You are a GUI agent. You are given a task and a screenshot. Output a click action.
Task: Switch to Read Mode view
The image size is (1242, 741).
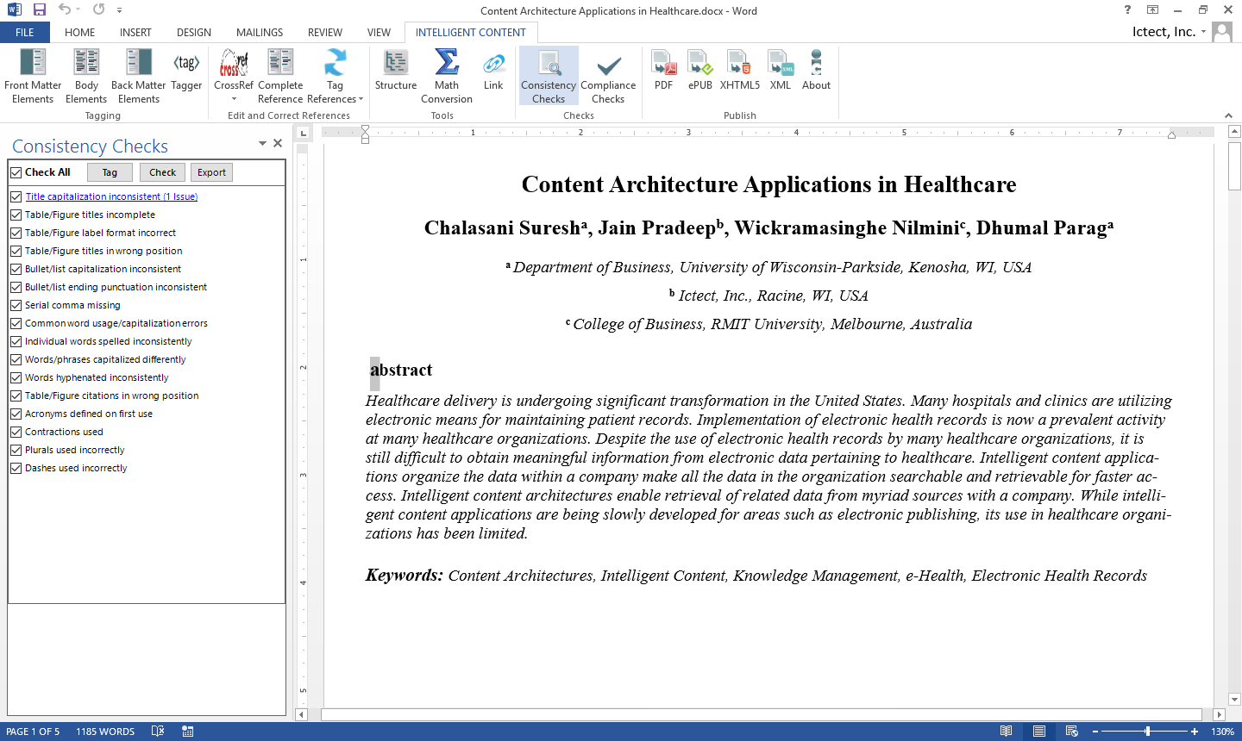pyautogui.click(x=1006, y=732)
